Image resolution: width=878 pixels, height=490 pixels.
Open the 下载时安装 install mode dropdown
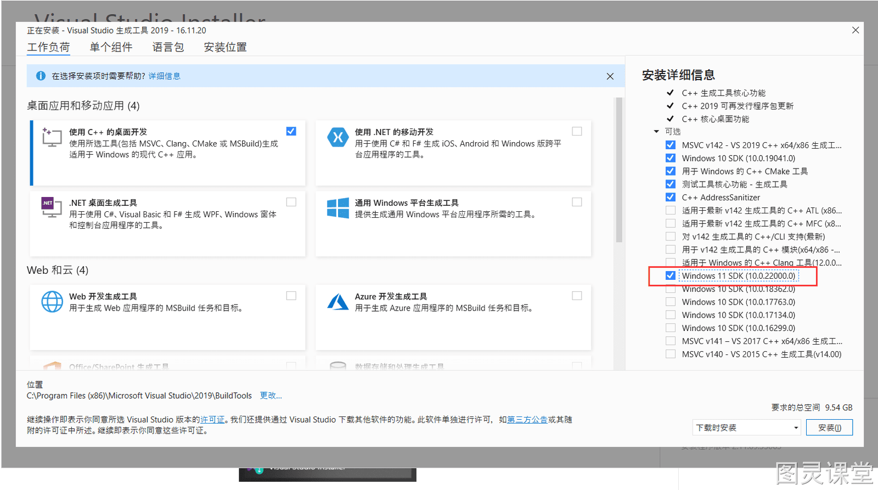click(746, 427)
